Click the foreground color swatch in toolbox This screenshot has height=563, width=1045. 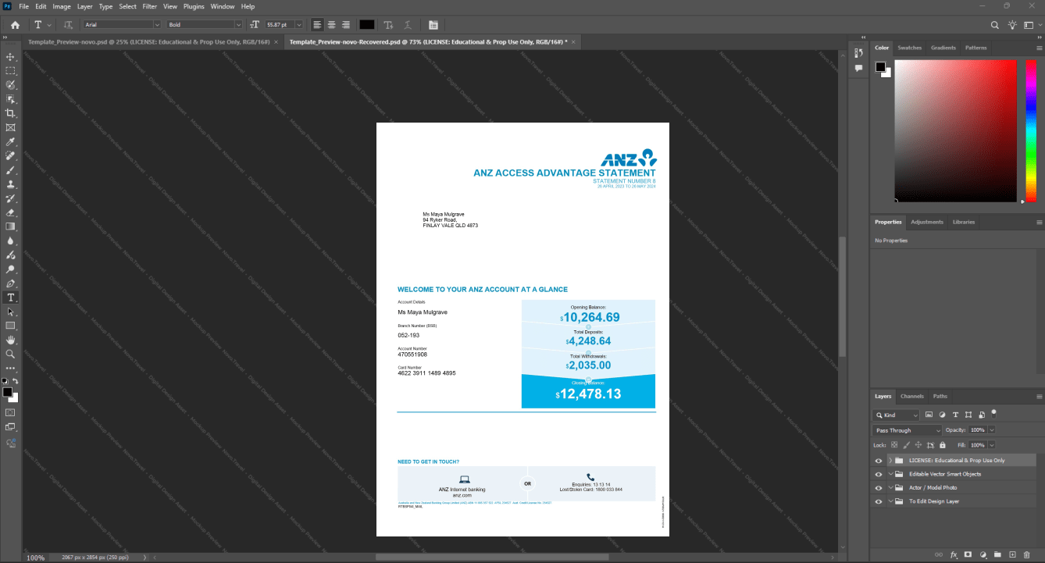tap(7, 392)
